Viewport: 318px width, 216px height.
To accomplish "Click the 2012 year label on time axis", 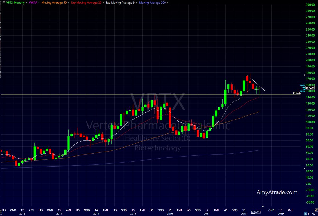I will [x=22, y=213].
